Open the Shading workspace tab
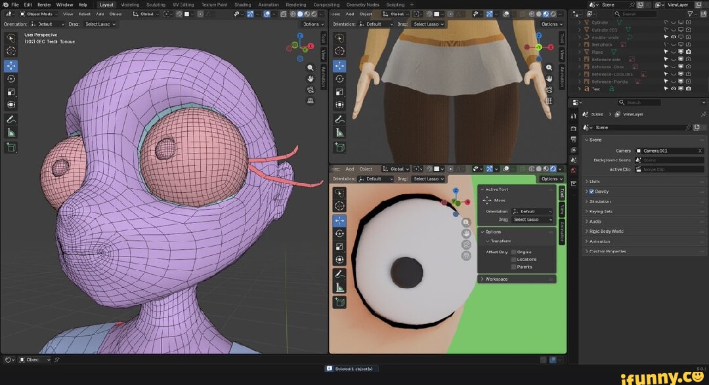Viewport: 709px width, 385px height. (243, 5)
